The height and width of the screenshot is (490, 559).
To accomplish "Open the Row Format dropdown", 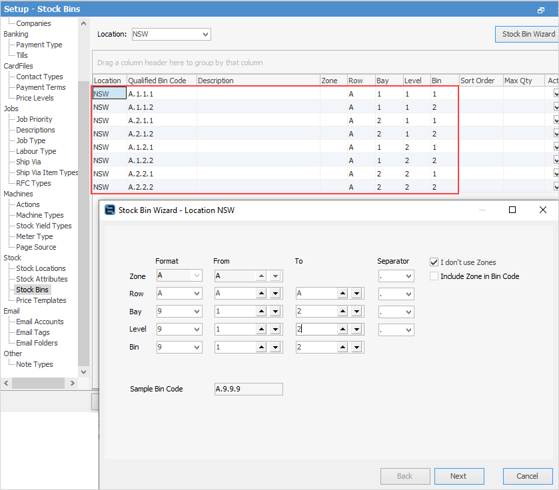I will tap(197, 294).
